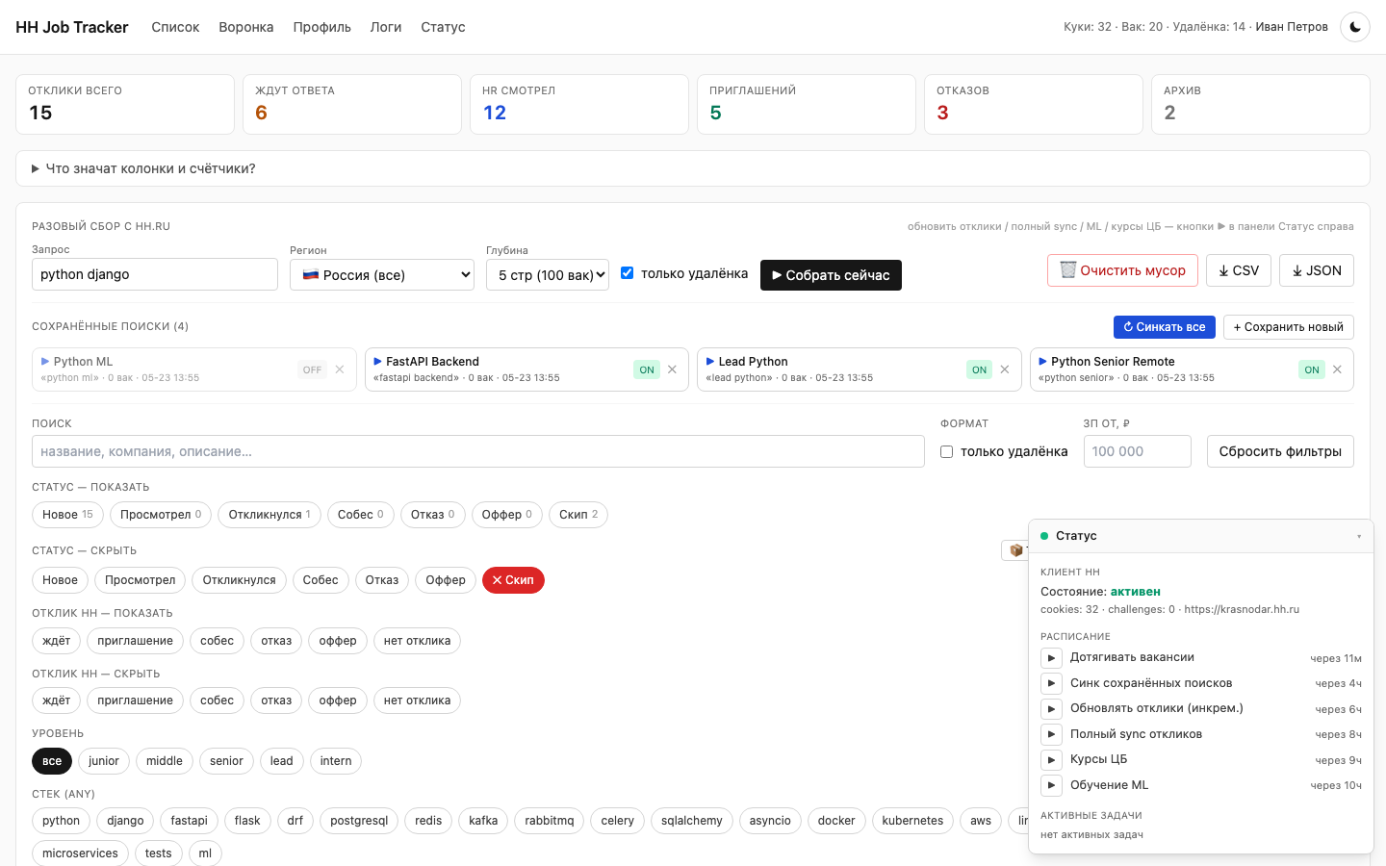The image size is (1386, 866).
Task: Run the Обновлять отклики (инкрем.) task
Action: click(1051, 709)
